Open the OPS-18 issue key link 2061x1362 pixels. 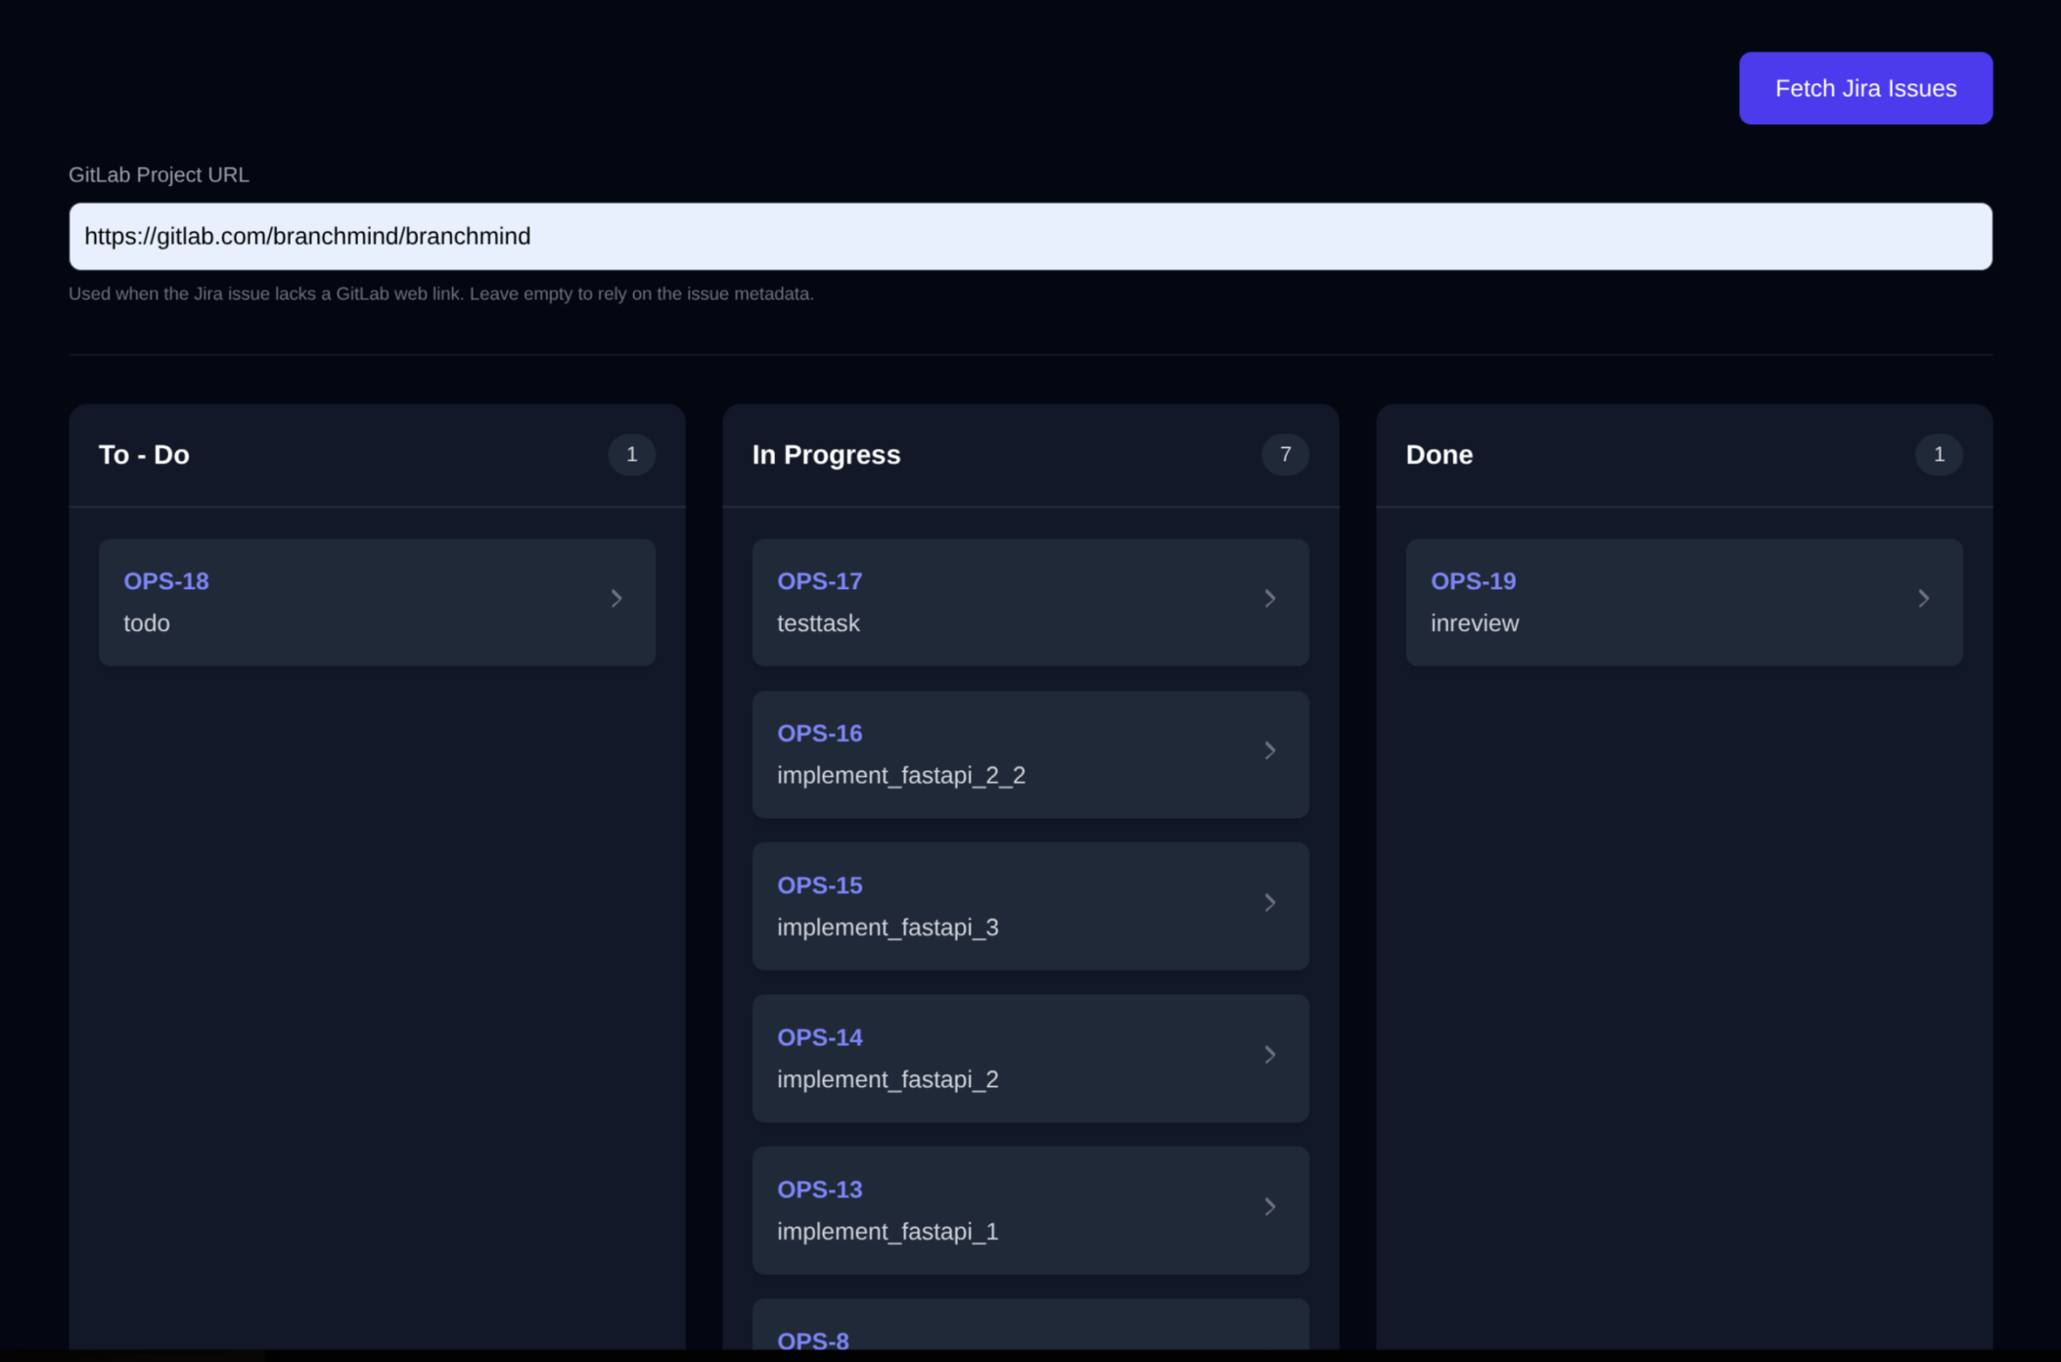(x=166, y=581)
